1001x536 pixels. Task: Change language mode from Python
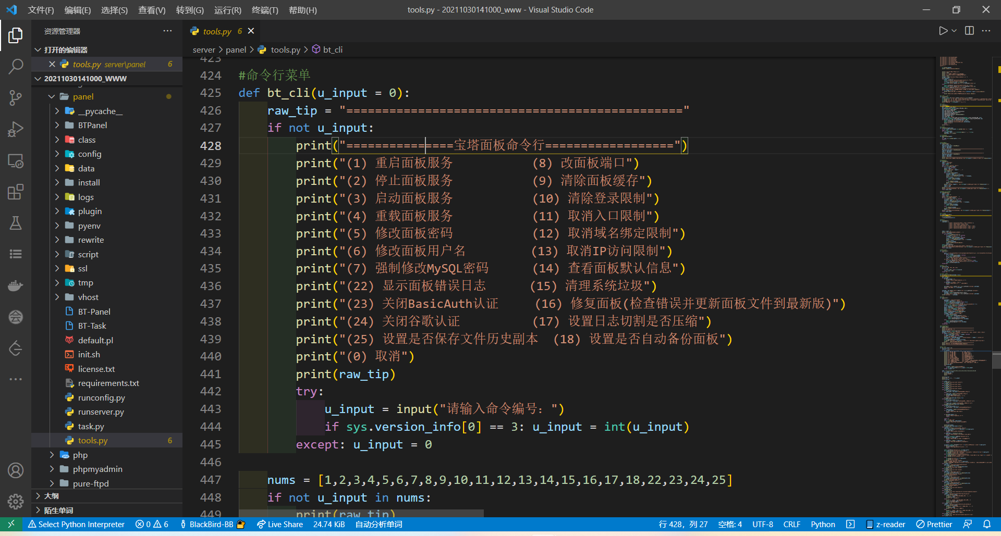coord(823,524)
